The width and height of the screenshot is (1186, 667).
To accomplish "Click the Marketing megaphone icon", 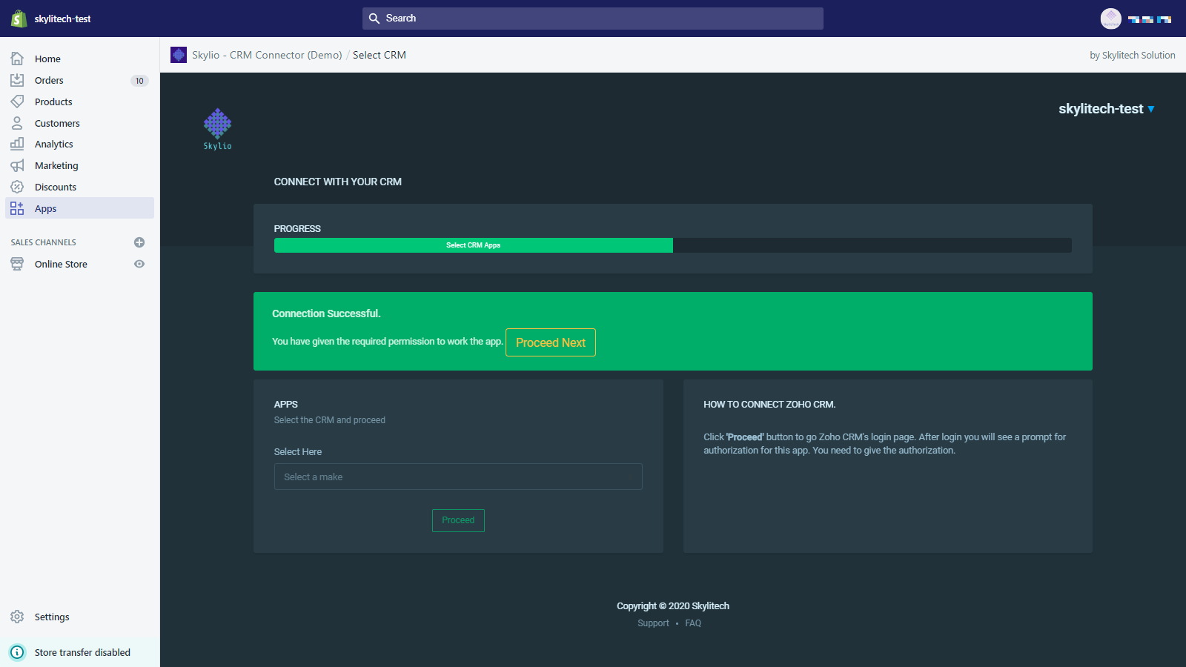I will [x=17, y=165].
